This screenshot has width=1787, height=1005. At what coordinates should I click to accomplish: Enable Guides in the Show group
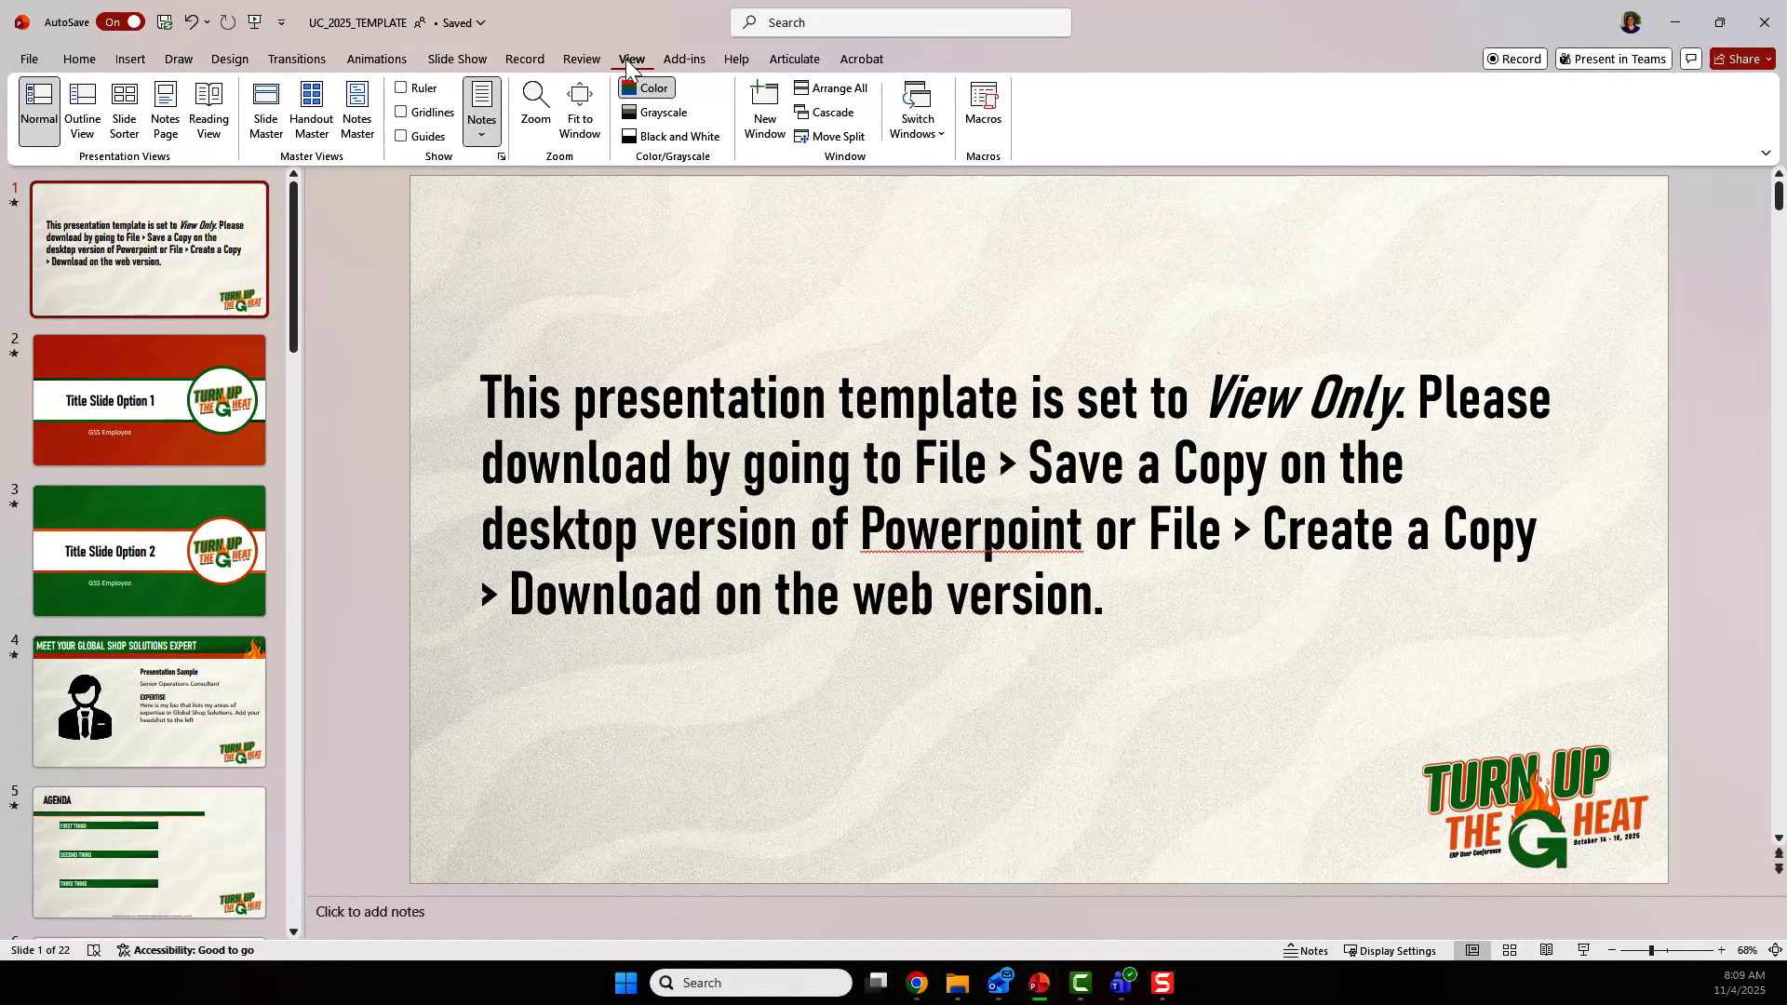tap(399, 135)
